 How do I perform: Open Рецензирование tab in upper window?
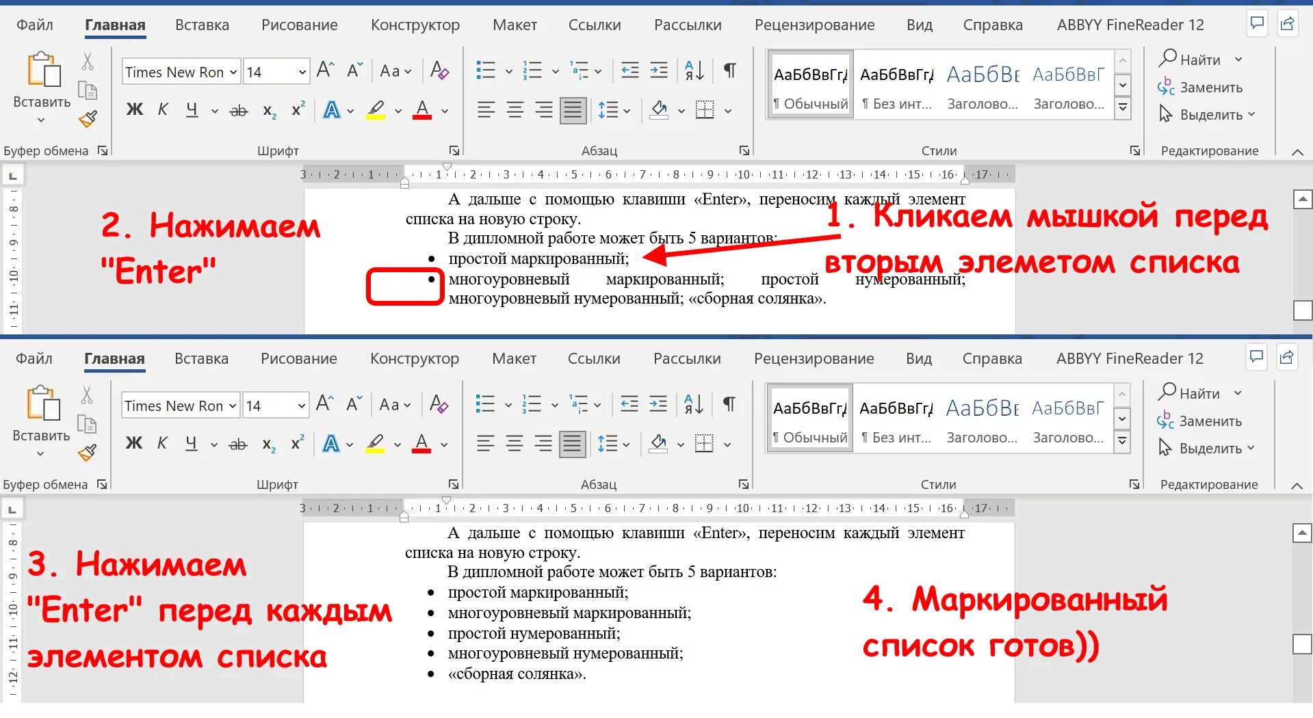[814, 25]
